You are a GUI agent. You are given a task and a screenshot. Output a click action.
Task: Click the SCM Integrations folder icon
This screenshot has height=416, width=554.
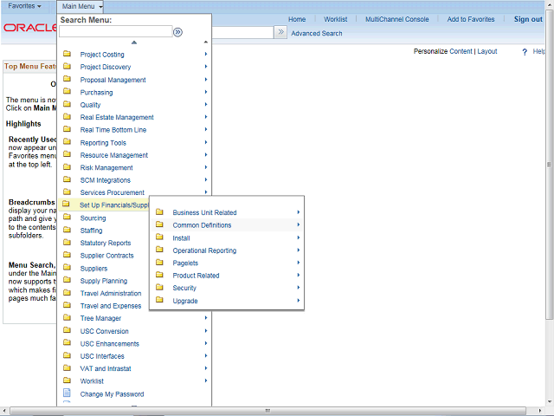(x=67, y=179)
